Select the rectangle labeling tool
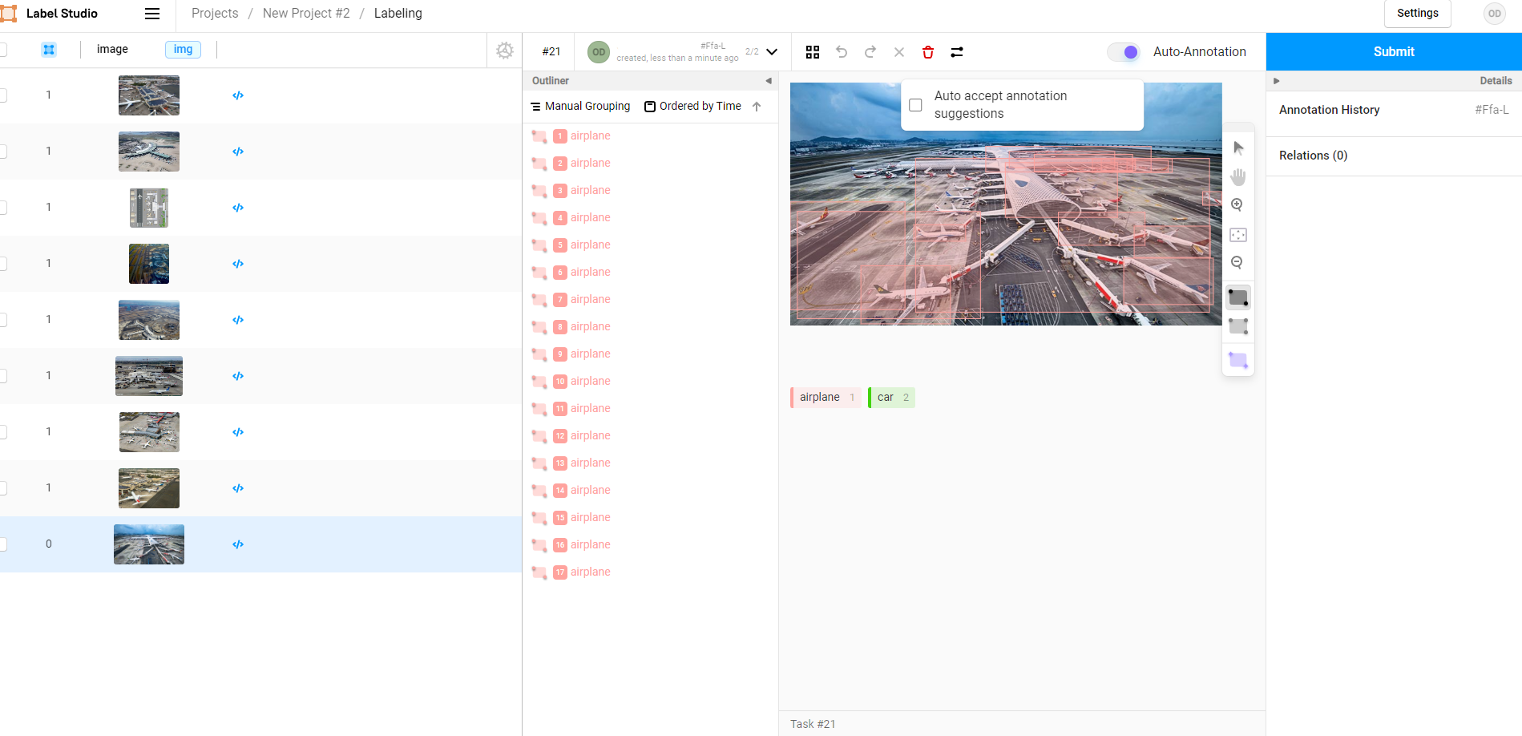 (x=1237, y=297)
